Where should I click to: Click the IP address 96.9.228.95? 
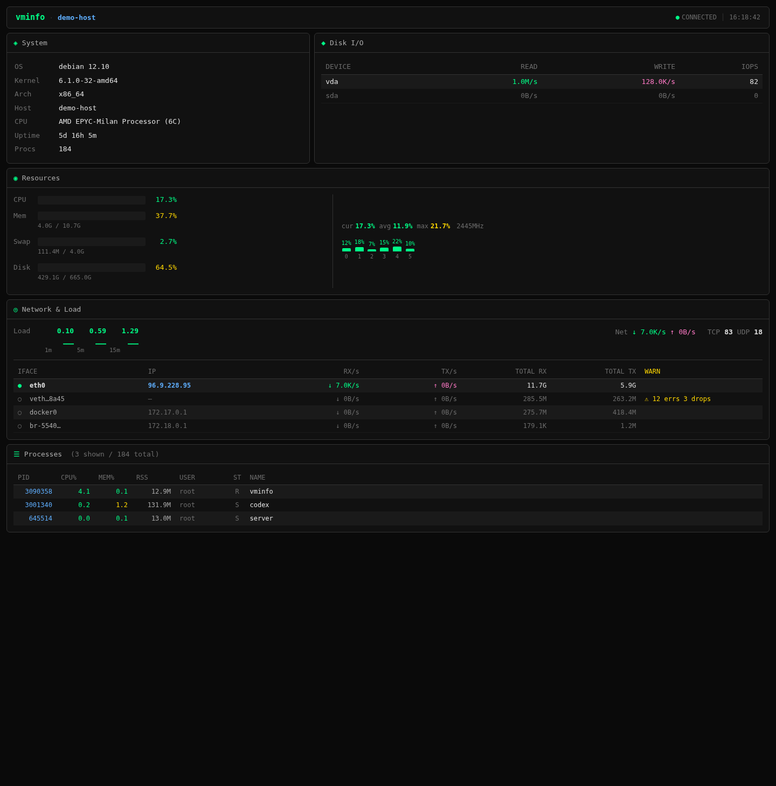[x=169, y=385]
